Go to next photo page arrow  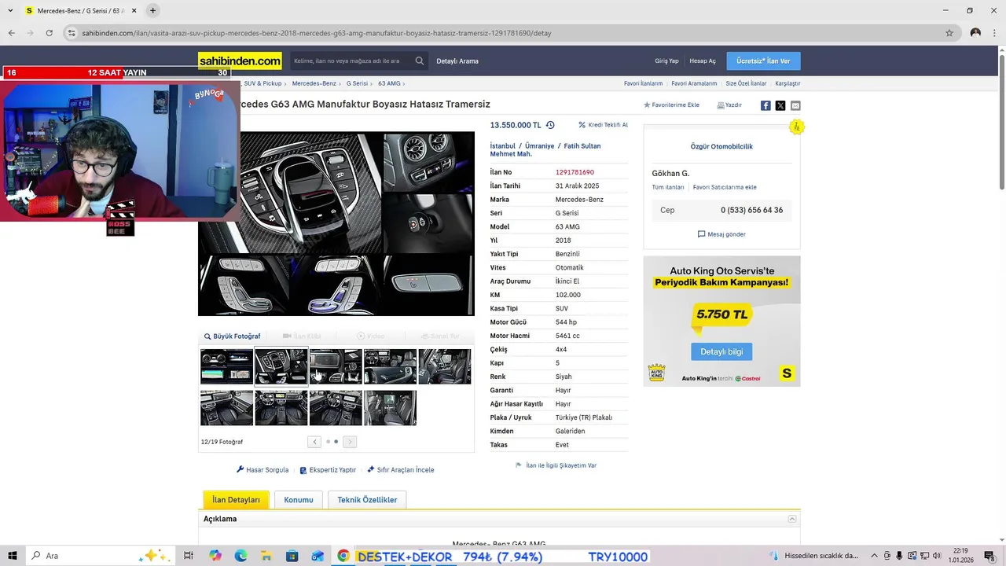[350, 442]
